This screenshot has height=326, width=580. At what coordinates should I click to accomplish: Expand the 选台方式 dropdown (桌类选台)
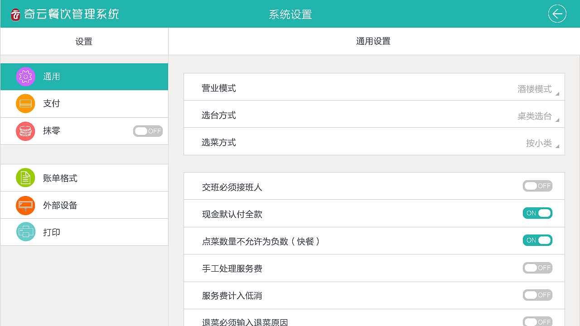click(538, 116)
